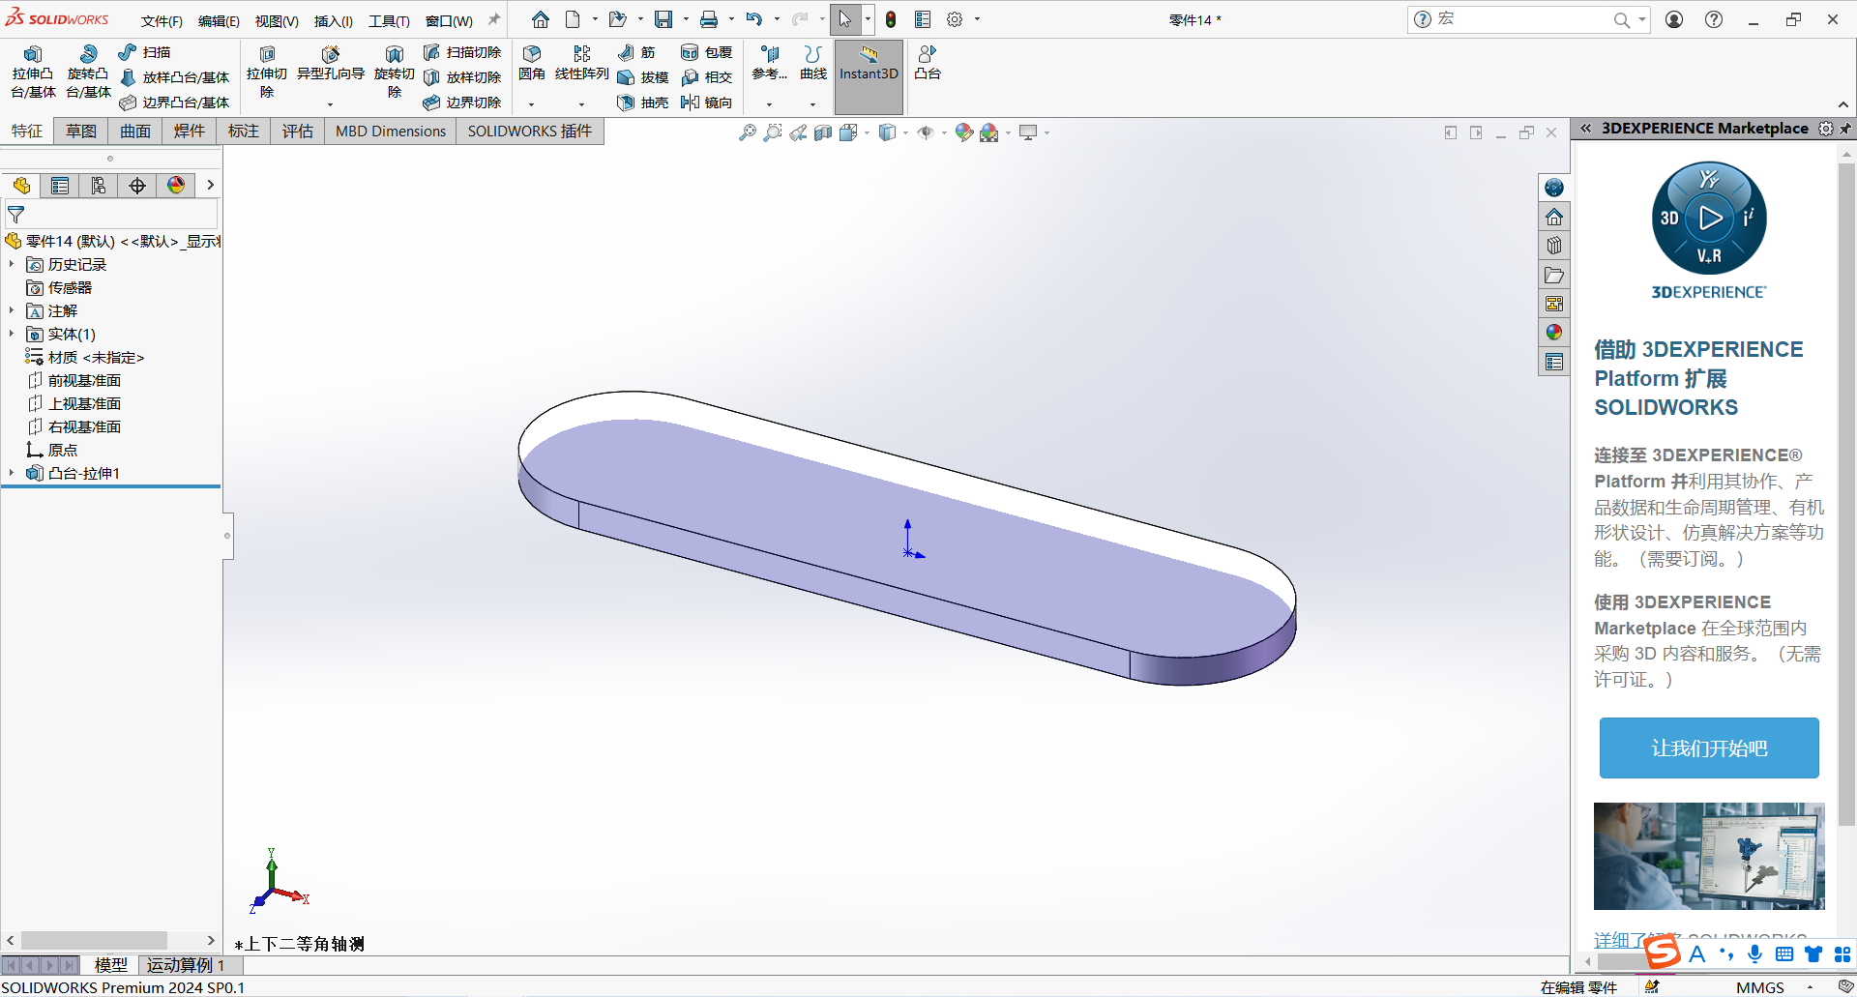The height and width of the screenshot is (997, 1857).
Task: Select the 镜向 (Mirror) feature tool
Action: [708, 102]
